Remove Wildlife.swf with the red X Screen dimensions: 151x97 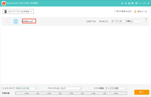[146, 19]
